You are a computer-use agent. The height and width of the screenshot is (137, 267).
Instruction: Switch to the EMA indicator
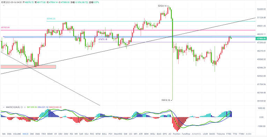tap(9, 134)
